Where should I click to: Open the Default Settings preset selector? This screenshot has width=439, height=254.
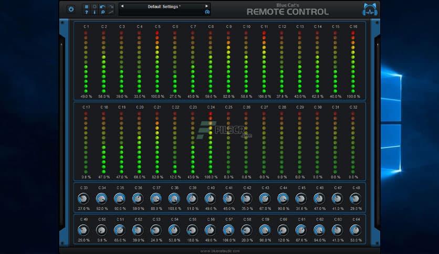164,6
